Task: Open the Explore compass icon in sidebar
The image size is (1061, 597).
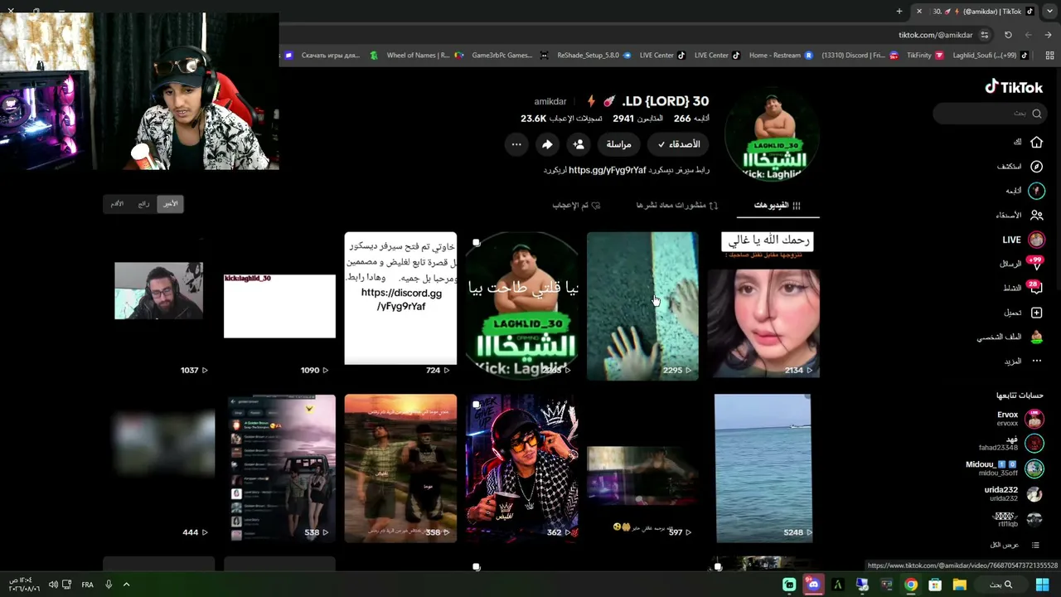Action: 1036,167
